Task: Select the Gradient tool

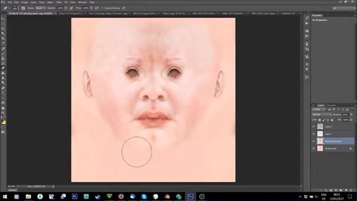Action: click(3, 73)
